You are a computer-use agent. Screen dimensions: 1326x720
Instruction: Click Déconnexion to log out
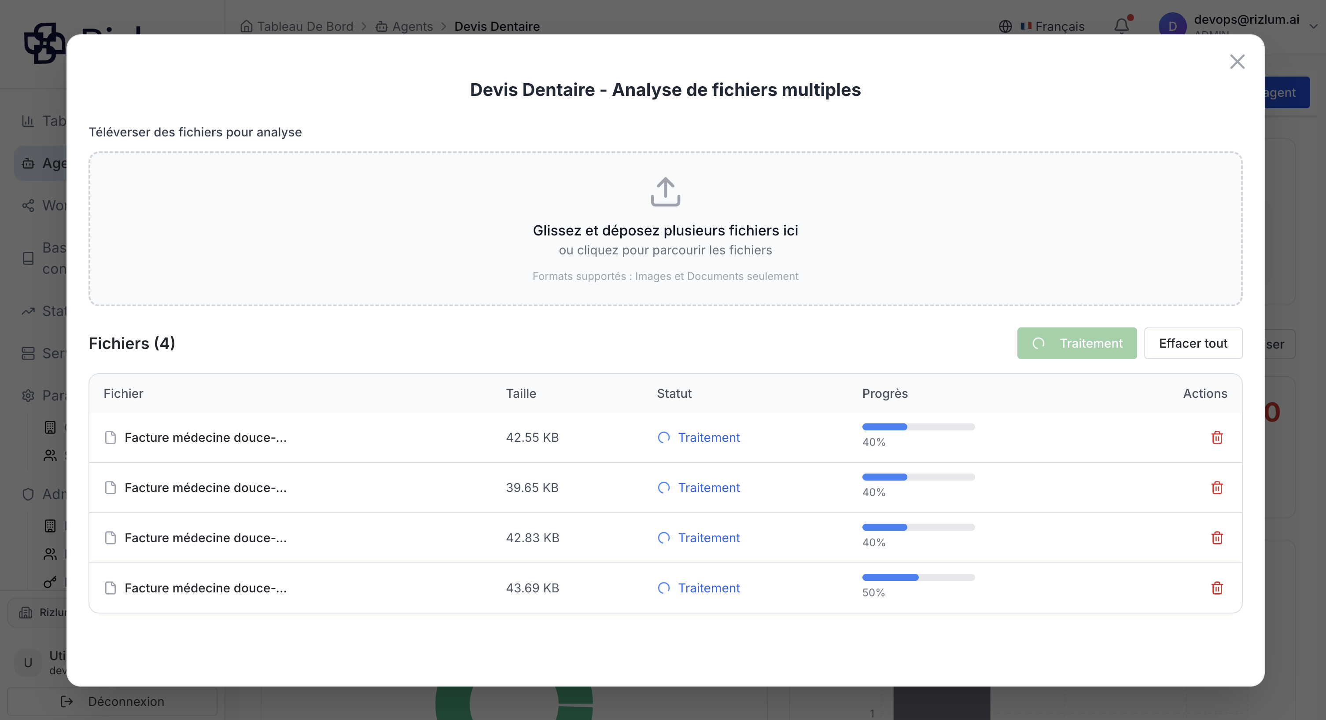(x=112, y=702)
